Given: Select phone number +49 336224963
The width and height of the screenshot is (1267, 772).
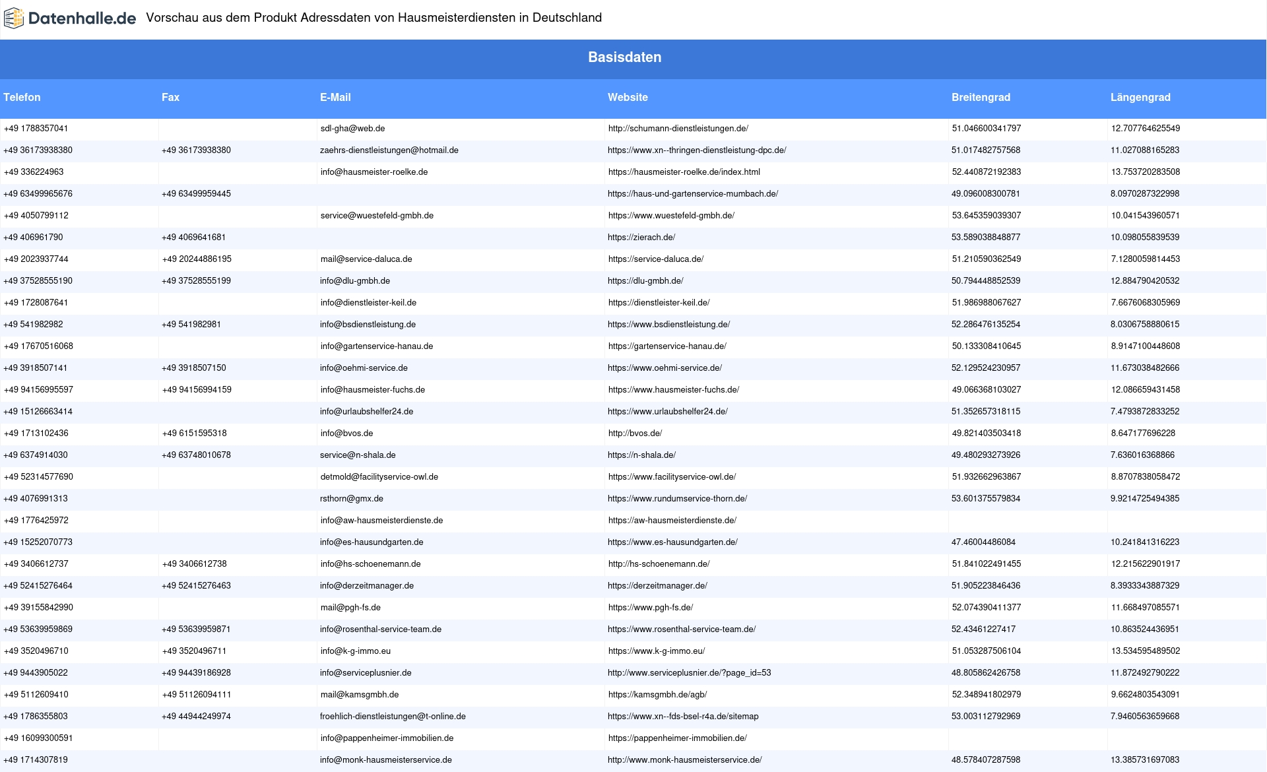Looking at the screenshot, I should click(34, 172).
